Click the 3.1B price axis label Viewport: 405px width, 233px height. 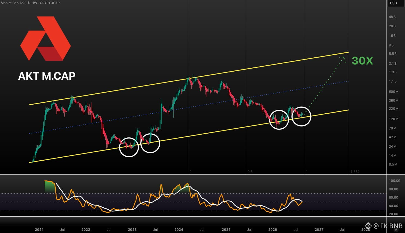pos(393,64)
